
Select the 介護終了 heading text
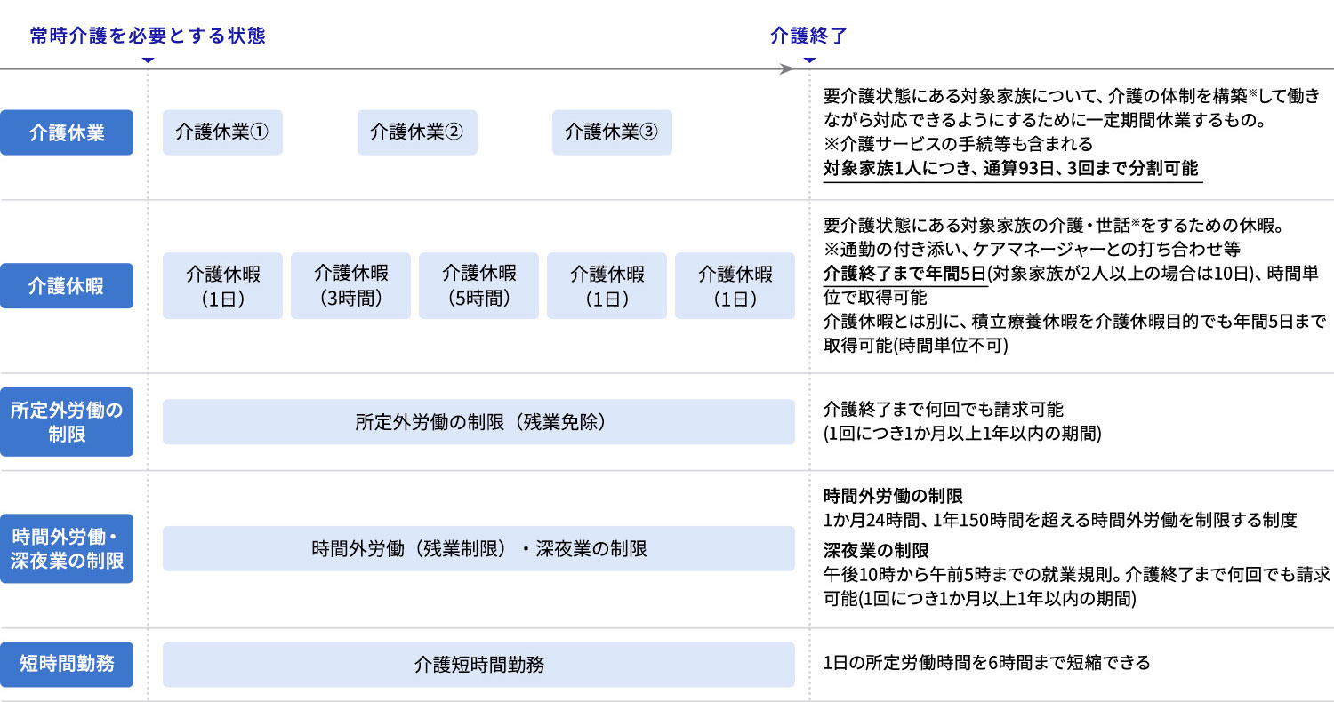tap(808, 36)
